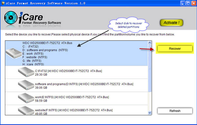Click 'H : icare (NTFS)' line
197x125 pixels.
point(33,64)
